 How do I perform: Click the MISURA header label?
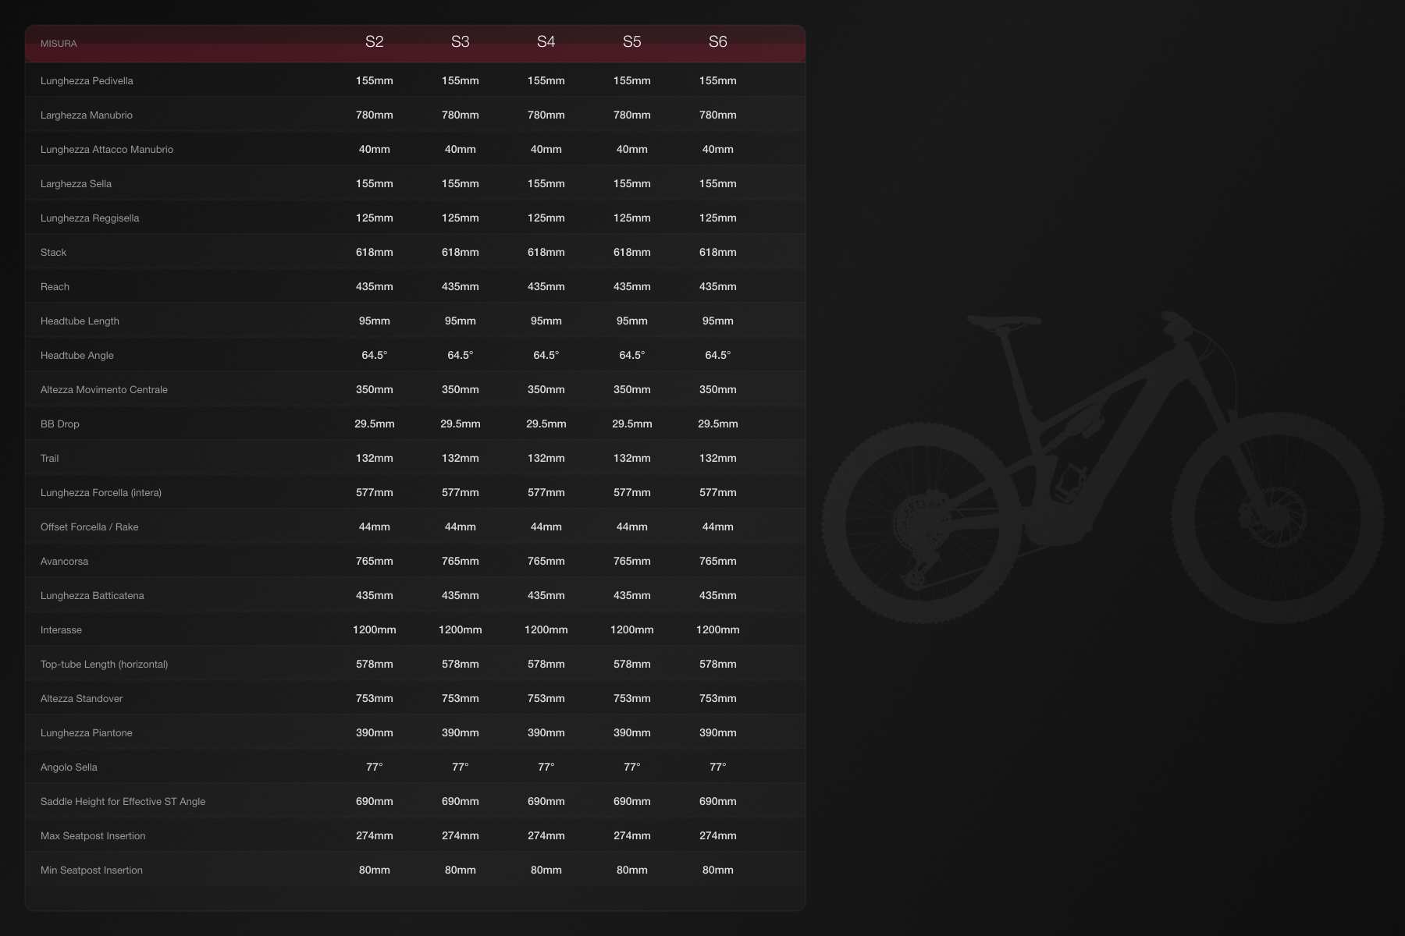[59, 44]
